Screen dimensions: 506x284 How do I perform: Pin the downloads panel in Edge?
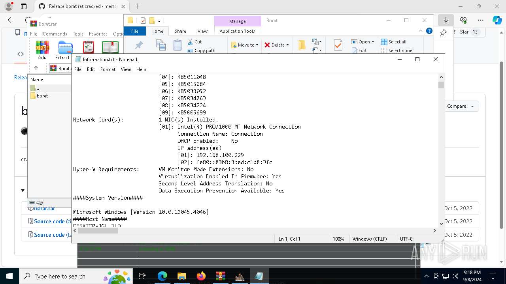(444, 32)
